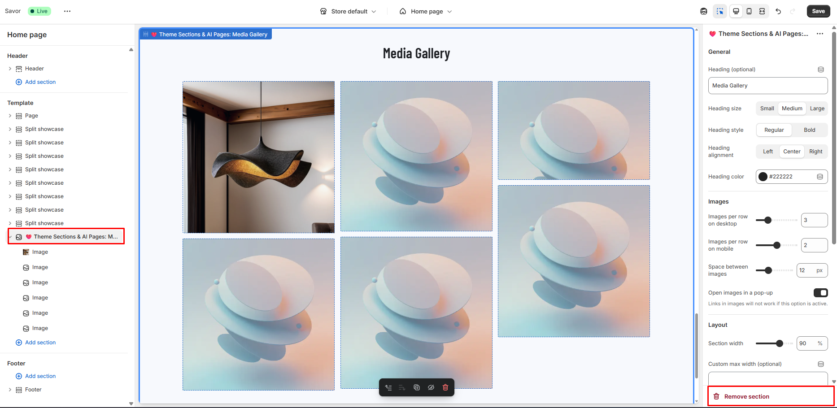837x408 pixels.
Task: Collapse the Theme Sections & AI Pages section
Action: [10, 237]
